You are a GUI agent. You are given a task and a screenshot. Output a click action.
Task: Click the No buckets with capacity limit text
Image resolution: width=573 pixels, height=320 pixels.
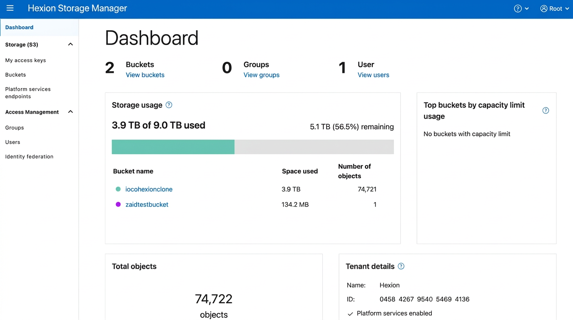(x=467, y=134)
